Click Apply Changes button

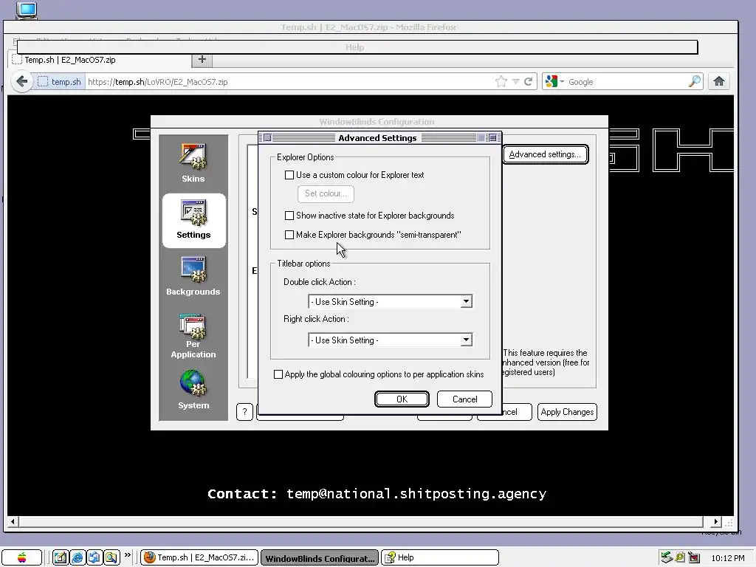[567, 412]
